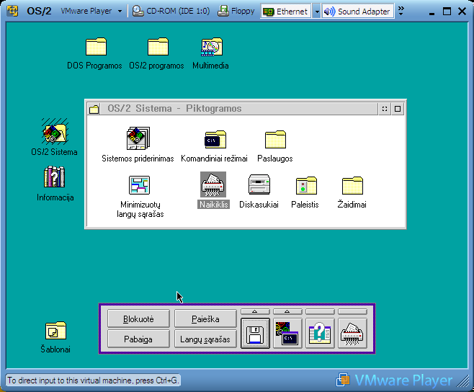
Task: Click the VMware Player logo in status bar
Action: pyautogui.click(x=394, y=380)
